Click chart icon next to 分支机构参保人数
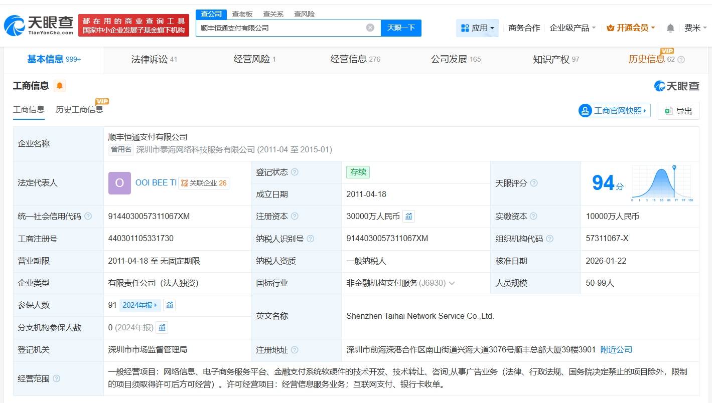 pos(162,328)
